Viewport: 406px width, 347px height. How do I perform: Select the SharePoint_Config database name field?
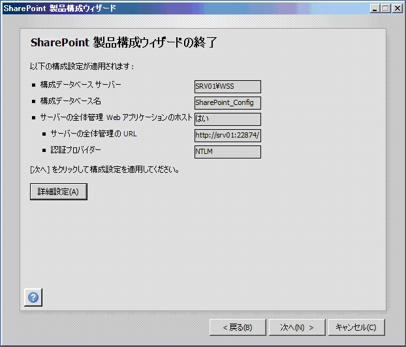click(228, 102)
